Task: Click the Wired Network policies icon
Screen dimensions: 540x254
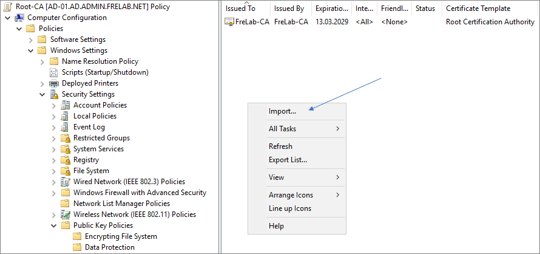Action: pos(66,182)
